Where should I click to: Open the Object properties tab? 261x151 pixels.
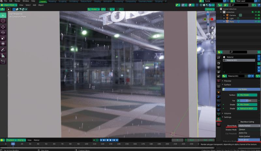click(x=219, y=92)
